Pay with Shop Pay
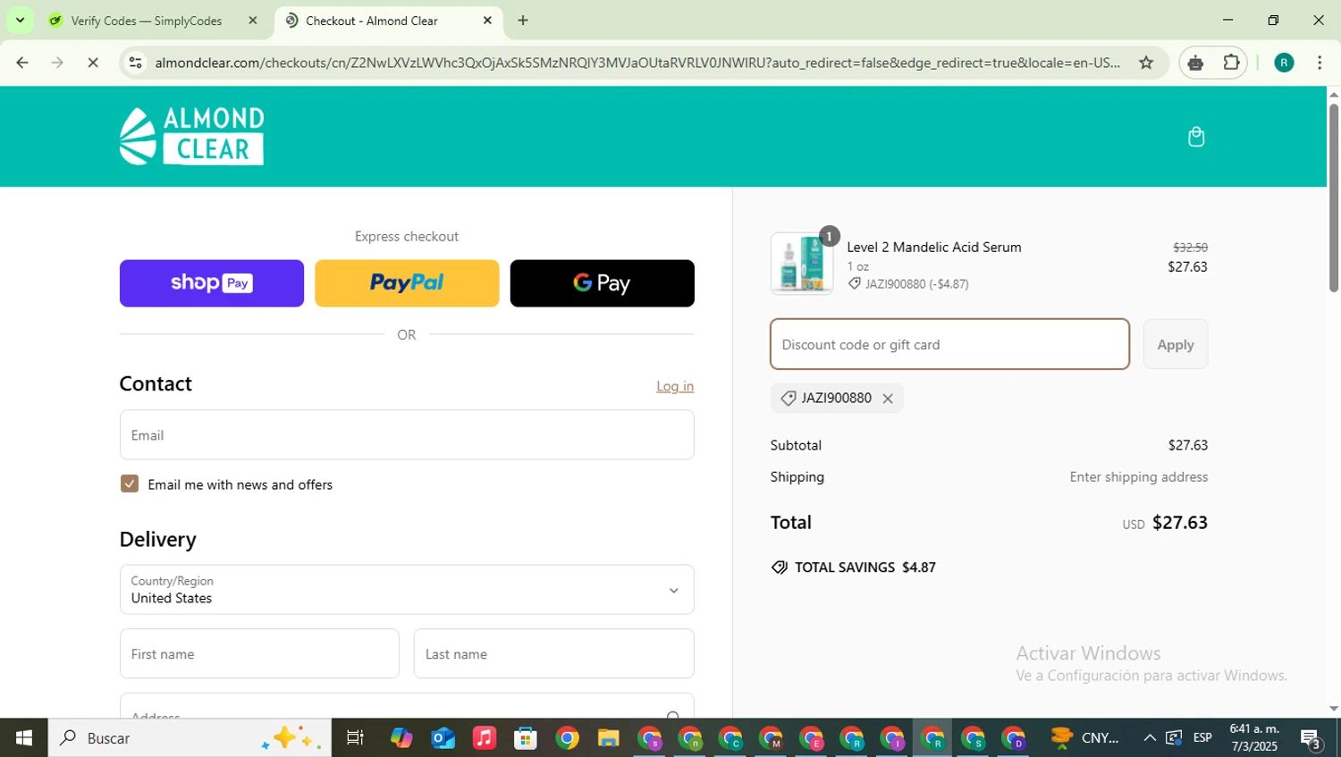 tap(212, 283)
